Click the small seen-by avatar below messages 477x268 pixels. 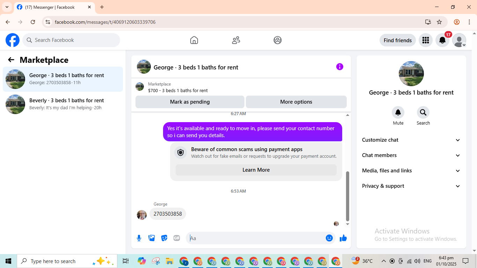(x=336, y=224)
